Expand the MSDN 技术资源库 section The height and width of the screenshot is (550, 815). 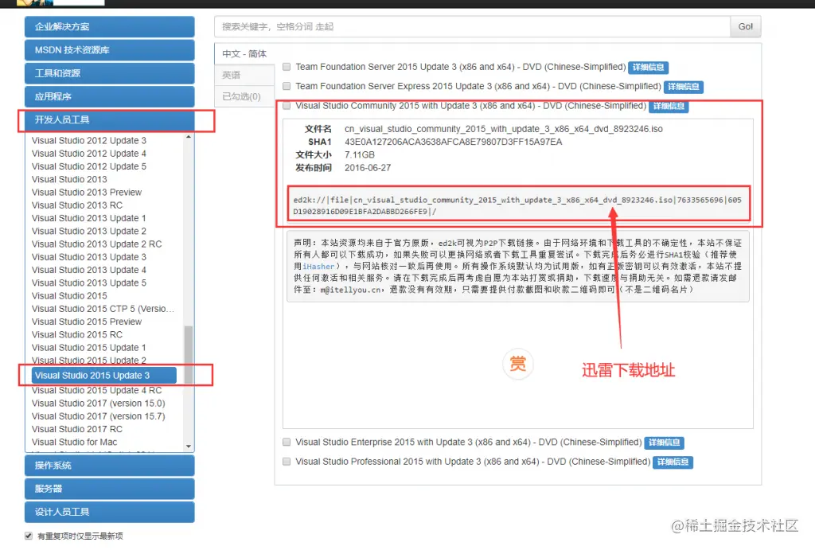110,50
